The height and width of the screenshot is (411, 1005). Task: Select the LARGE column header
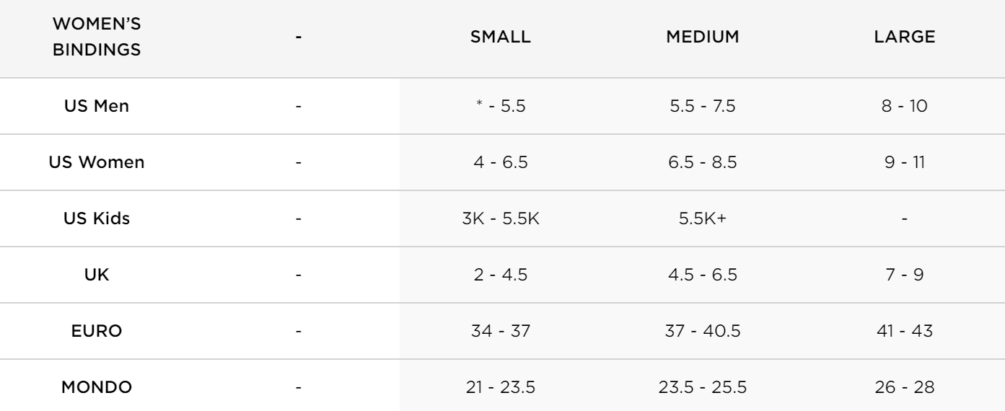905,38
